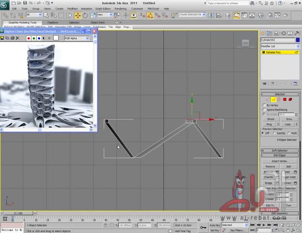
Task: Select the Move tool in main toolbar
Action: pyautogui.click(x=78, y=16)
